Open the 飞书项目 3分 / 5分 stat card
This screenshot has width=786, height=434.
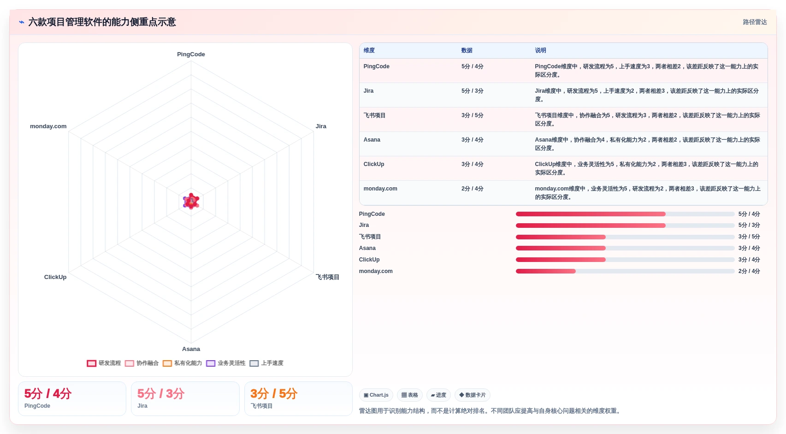[298, 399]
